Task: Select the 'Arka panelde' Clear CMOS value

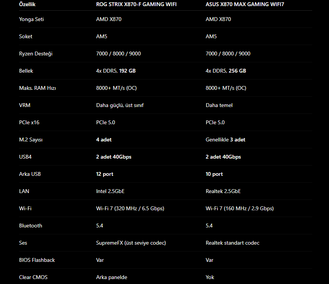Action: (111, 277)
